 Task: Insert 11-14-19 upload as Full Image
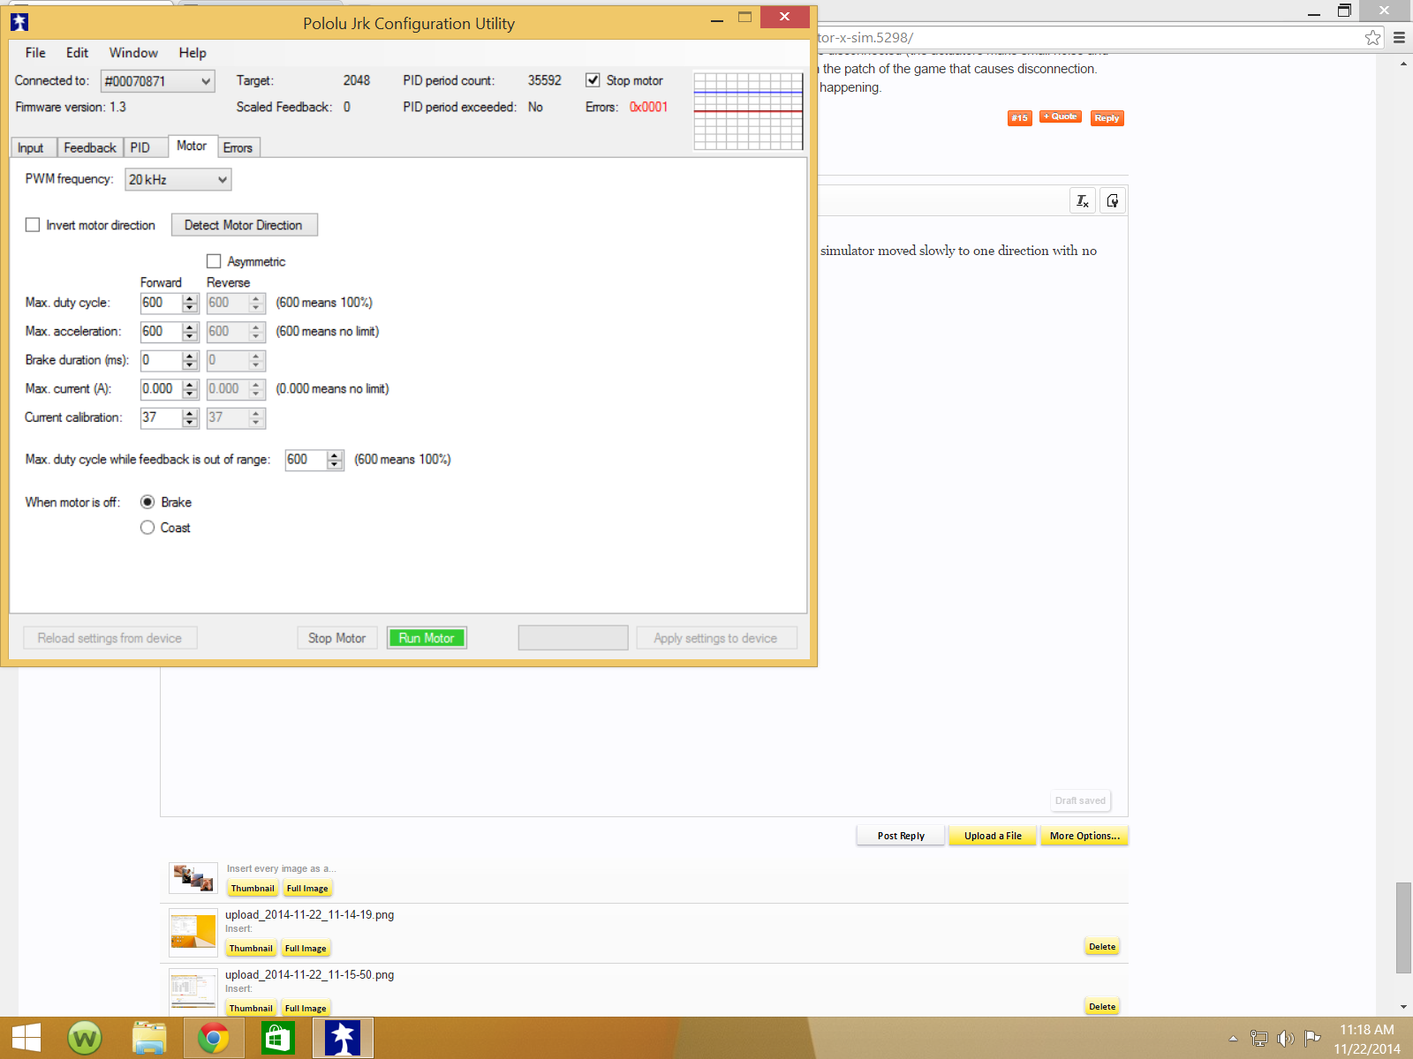306,949
